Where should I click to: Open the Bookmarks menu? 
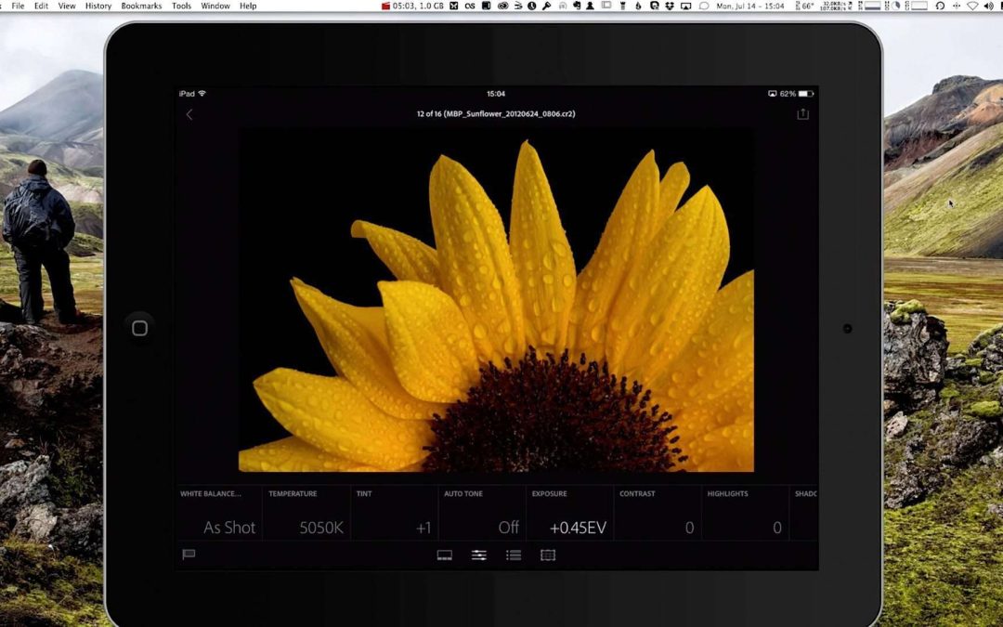point(140,6)
